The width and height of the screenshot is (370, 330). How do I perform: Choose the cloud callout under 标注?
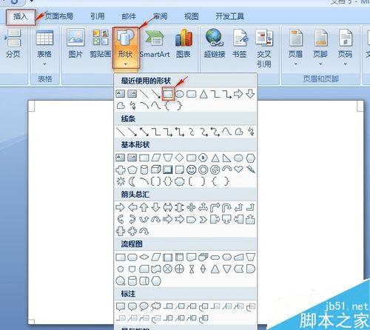[x=156, y=306]
